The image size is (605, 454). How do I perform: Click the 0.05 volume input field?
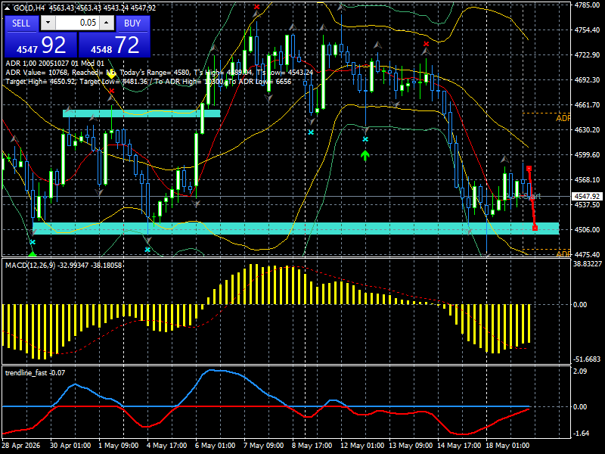[x=77, y=23]
